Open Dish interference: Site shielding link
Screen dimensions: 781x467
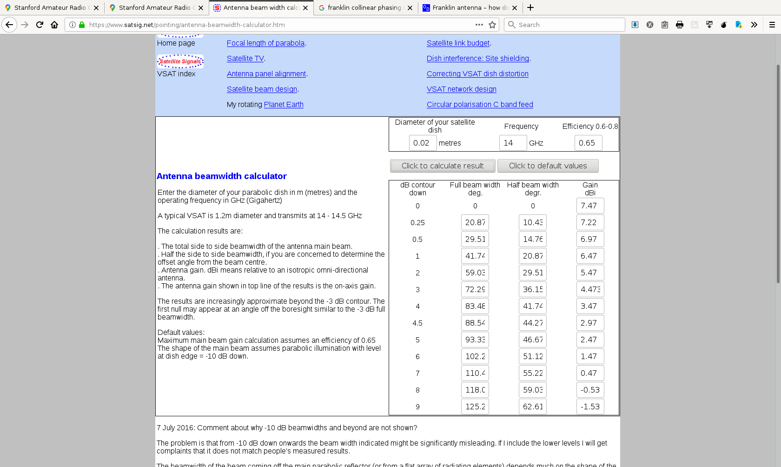pos(478,59)
